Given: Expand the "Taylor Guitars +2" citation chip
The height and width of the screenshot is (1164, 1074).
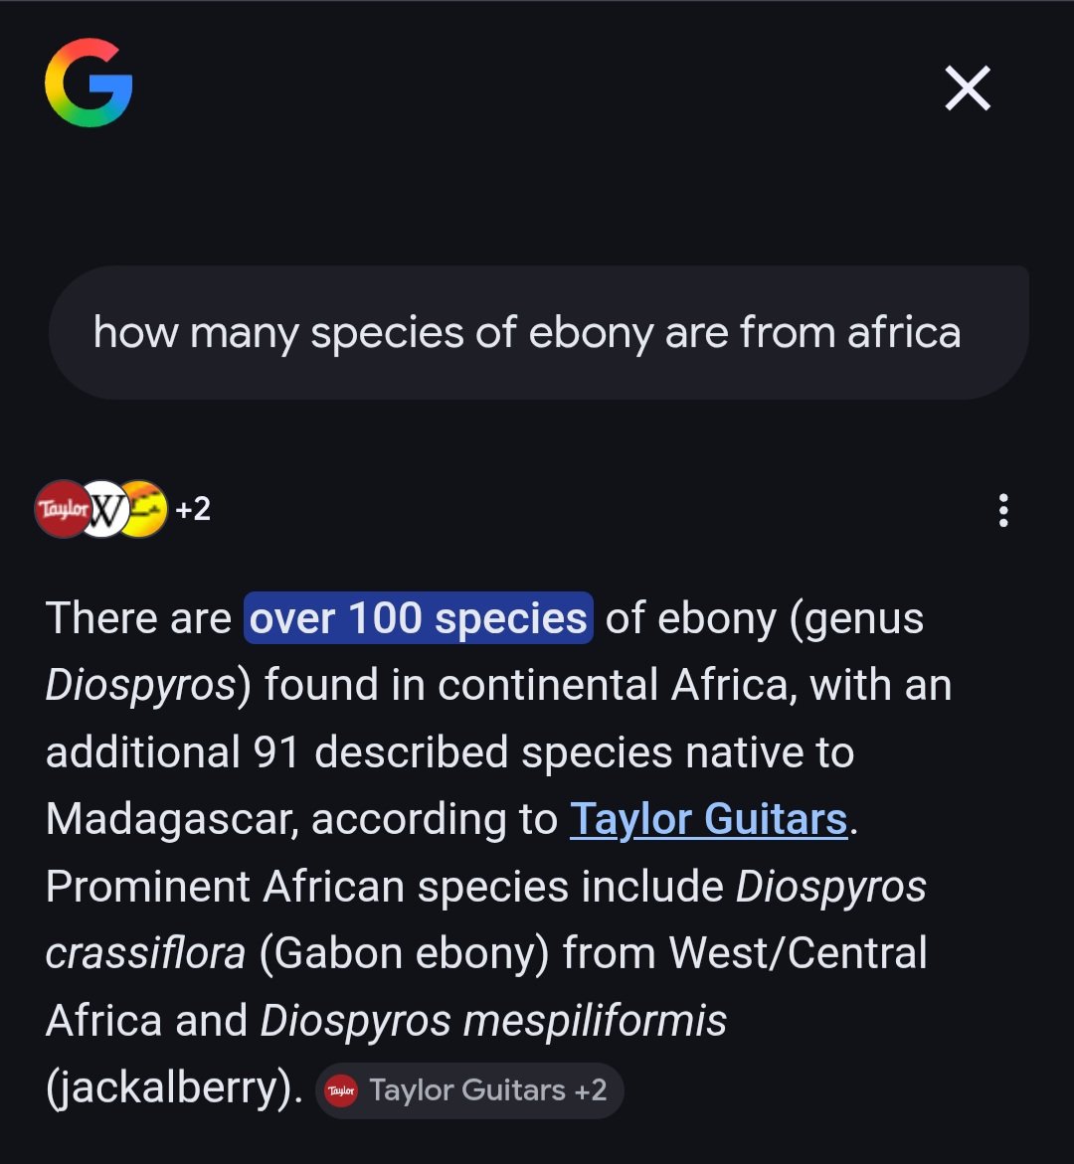Looking at the screenshot, I should (469, 1089).
